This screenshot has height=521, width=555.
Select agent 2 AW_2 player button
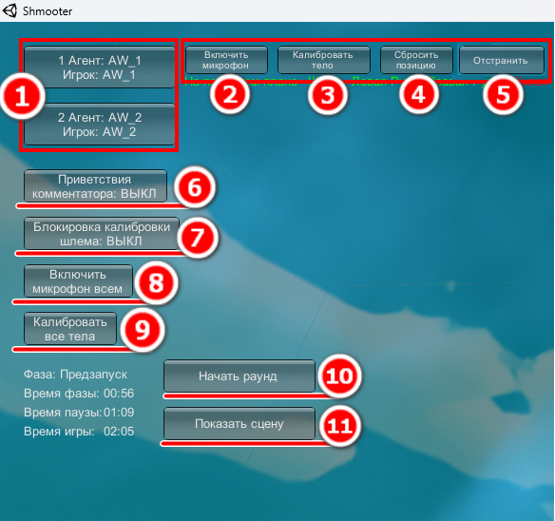click(100, 125)
